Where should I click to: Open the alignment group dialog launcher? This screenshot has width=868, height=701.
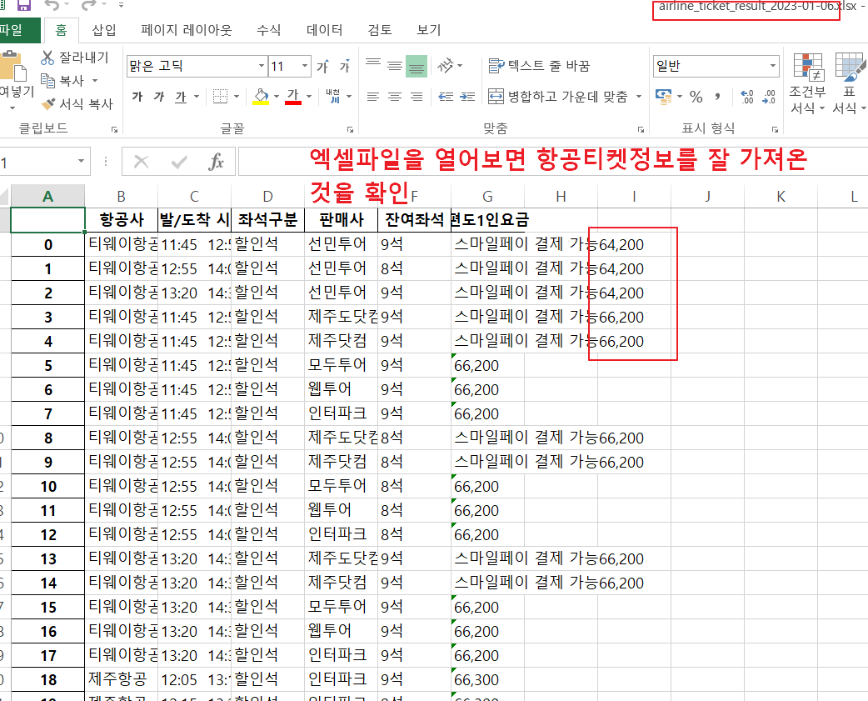(641, 129)
